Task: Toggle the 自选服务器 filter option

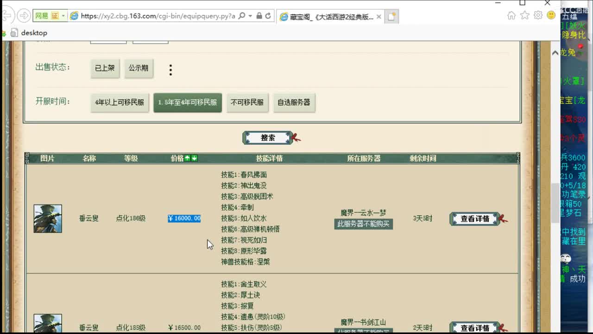Action: click(x=294, y=103)
